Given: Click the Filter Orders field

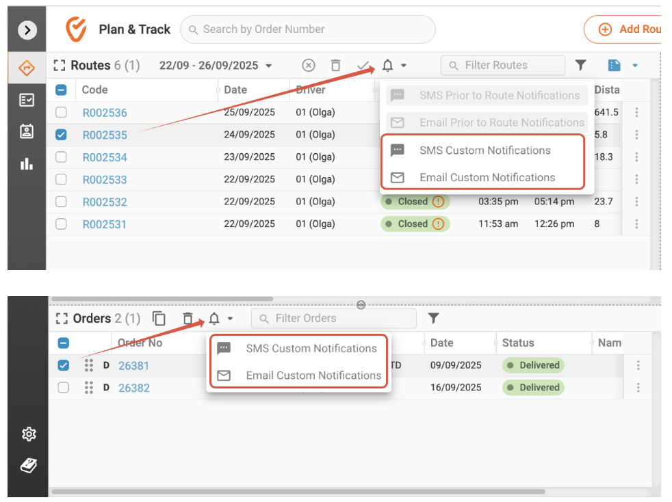Looking at the screenshot, I should click(333, 318).
